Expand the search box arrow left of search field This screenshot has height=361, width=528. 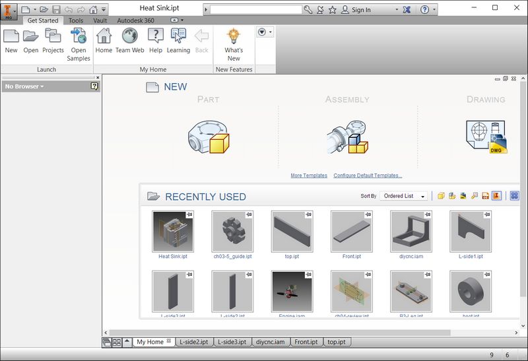(206, 10)
